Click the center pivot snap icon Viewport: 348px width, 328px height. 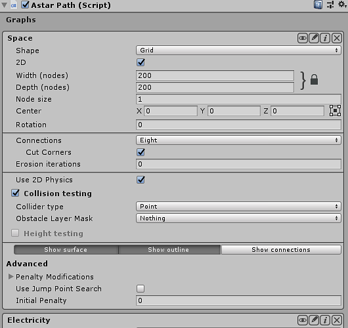tap(335, 111)
